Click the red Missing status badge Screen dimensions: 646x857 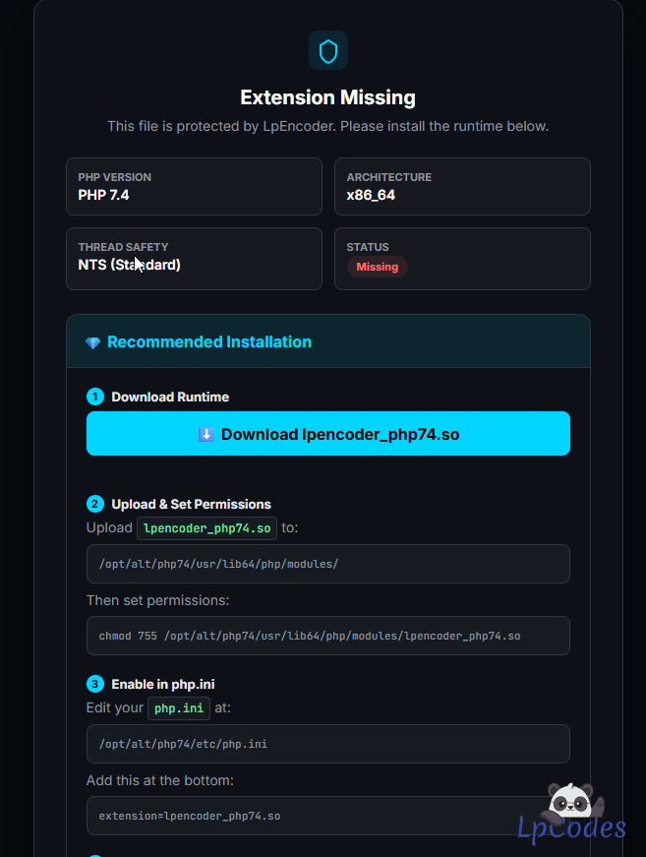377,267
